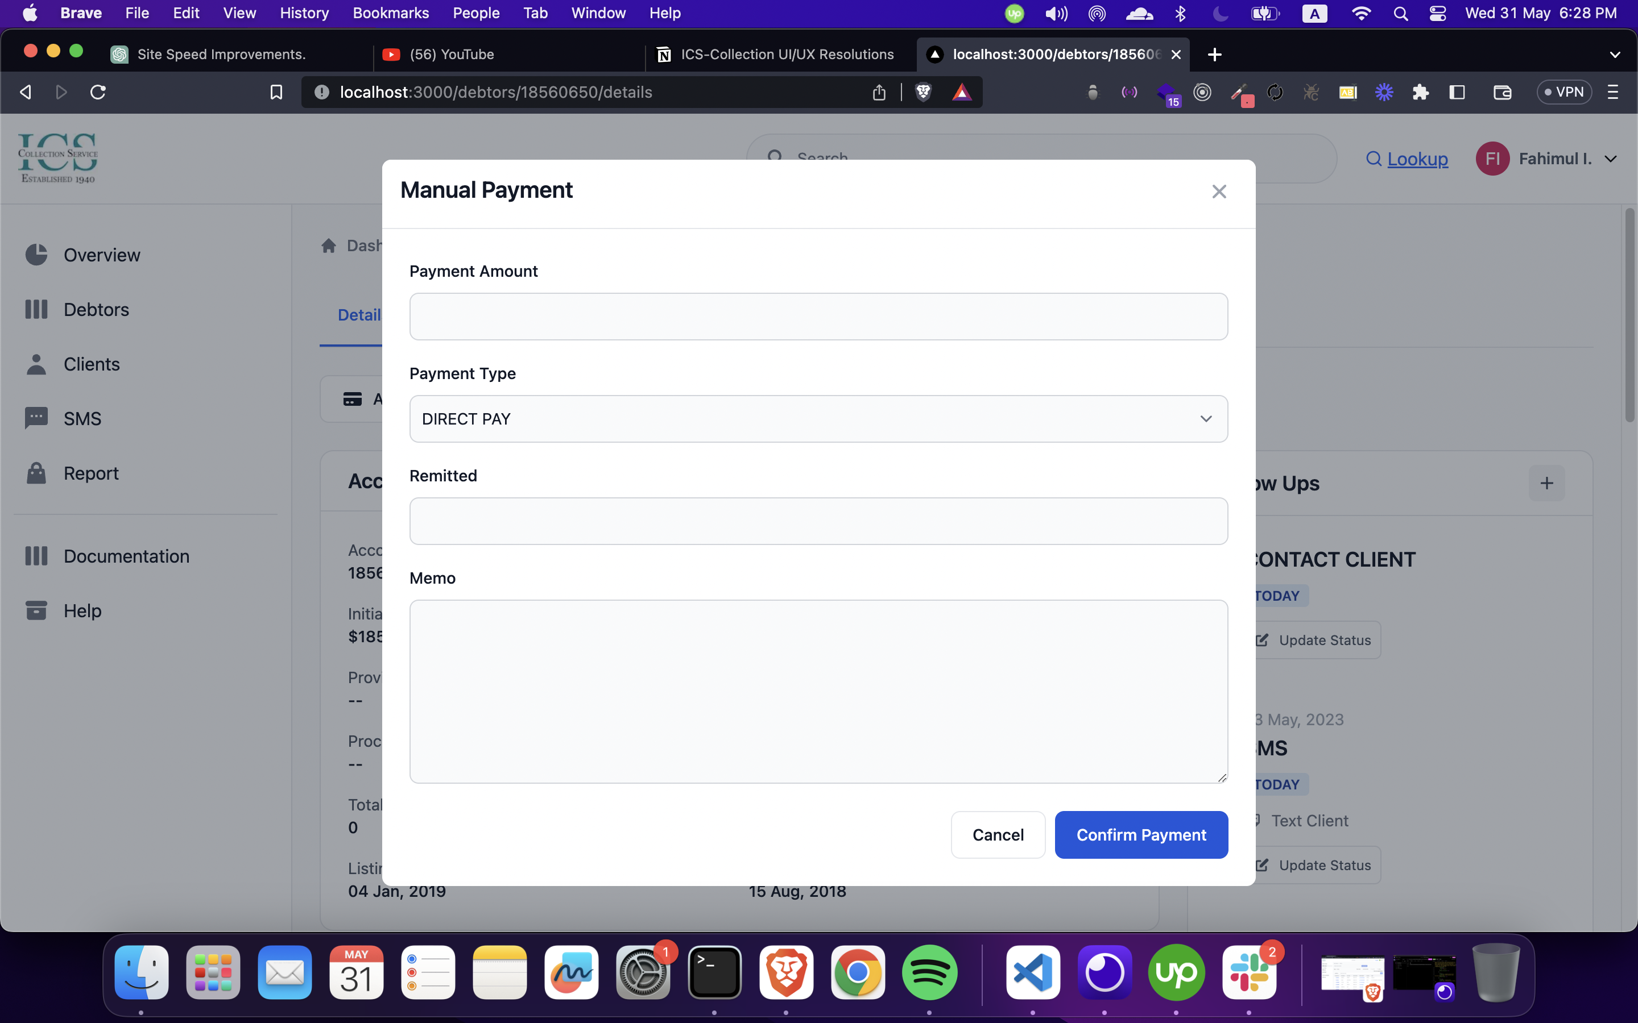Open the Share icon in address bar
Screen dimensions: 1638x1023
click(879, 92)
